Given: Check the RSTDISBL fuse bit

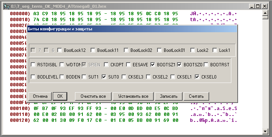Looking at the screenshot, I should click(x=33, y=65).
